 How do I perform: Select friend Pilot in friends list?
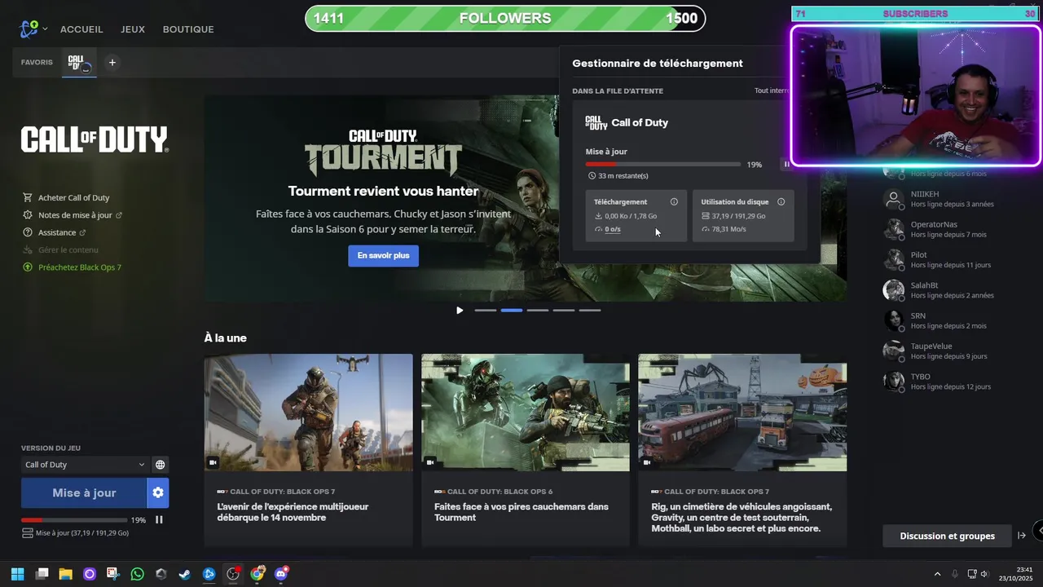tap(918, 255)
